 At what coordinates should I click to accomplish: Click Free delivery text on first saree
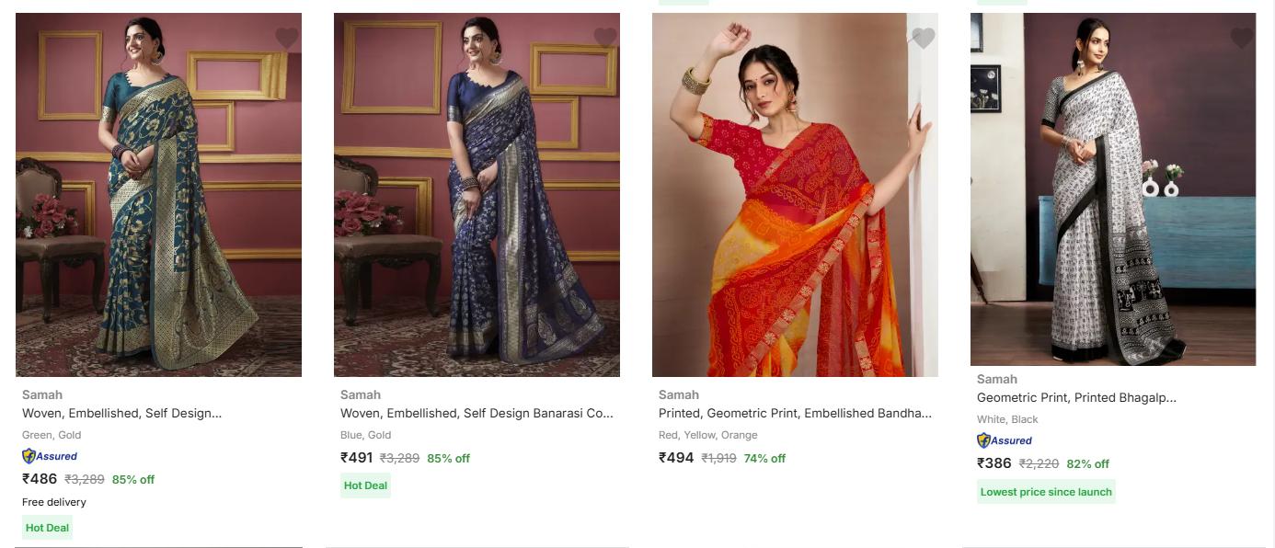point(54,502)
